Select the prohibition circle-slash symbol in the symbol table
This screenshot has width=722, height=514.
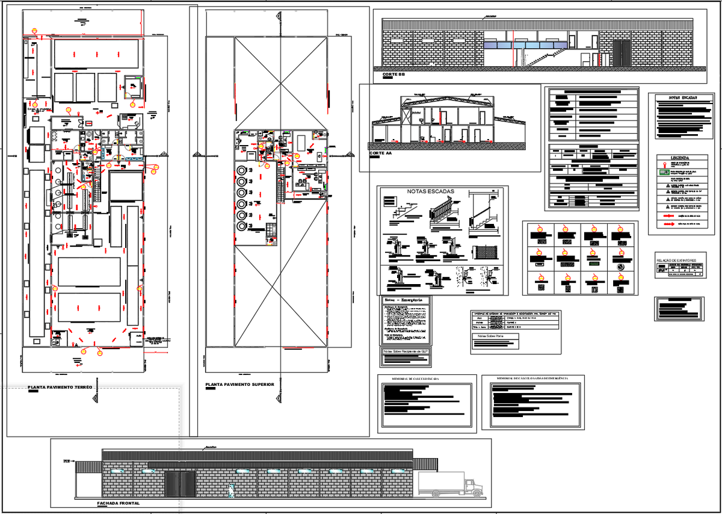point(620,267)
